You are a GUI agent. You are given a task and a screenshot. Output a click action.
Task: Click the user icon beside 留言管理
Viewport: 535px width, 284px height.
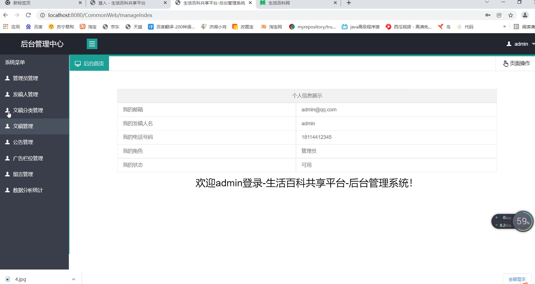click(x=8, y=174)
